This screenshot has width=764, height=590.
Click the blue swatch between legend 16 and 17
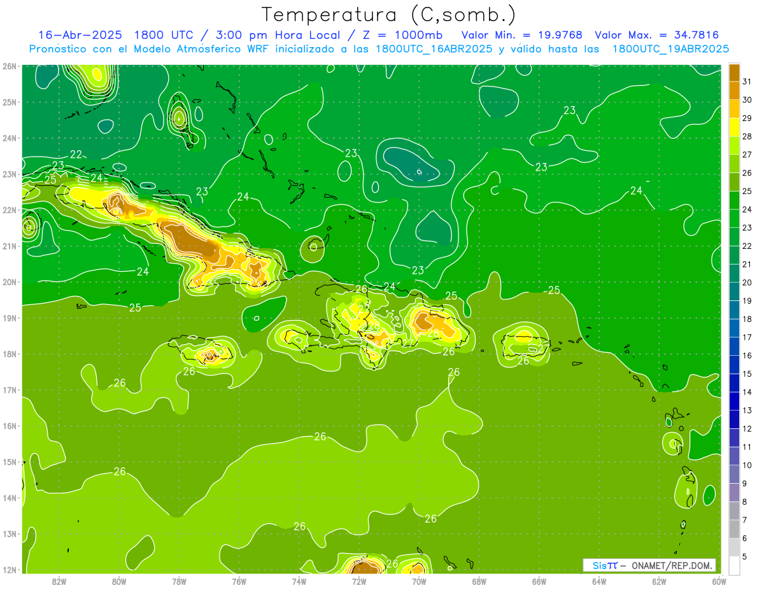pos(735,346)
